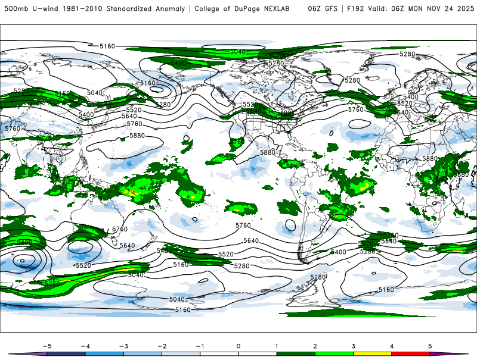The image size is (477, 357).
Task: Click the 5160 contour label near Antarctica's bottom edge
Action: click(x=182, y=310)
